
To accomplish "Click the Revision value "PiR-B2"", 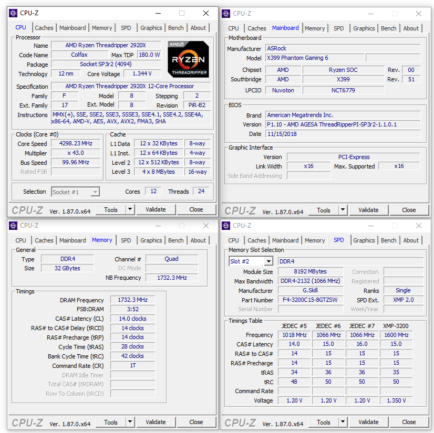I will [197, 105].
